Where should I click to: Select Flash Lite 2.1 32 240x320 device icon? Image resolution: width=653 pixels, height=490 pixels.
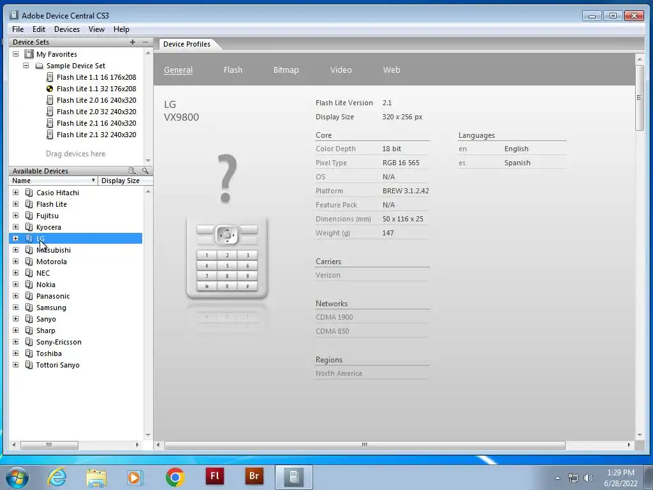[x=50, y=135]
